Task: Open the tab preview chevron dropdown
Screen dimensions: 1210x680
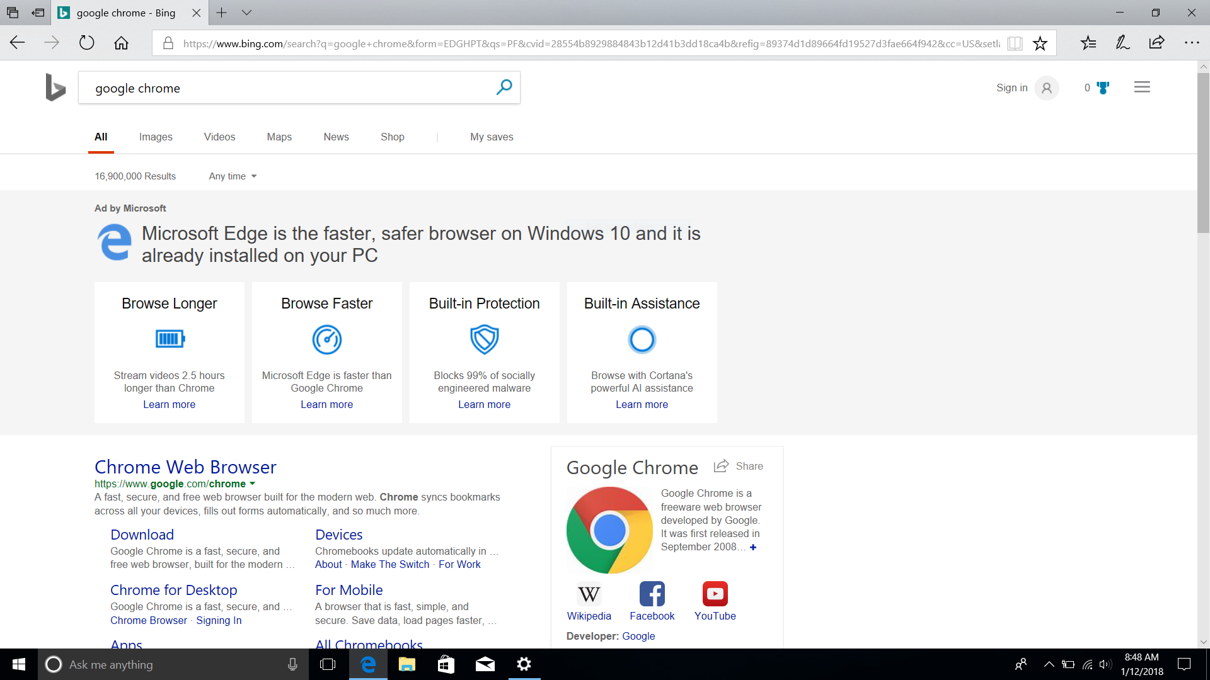Action: pyautogui.click(x=246, y=13)
